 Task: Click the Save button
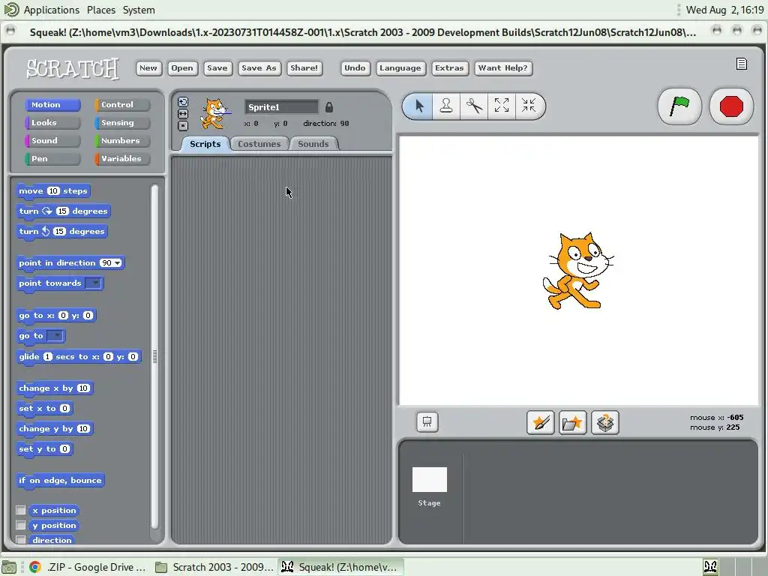217,68
